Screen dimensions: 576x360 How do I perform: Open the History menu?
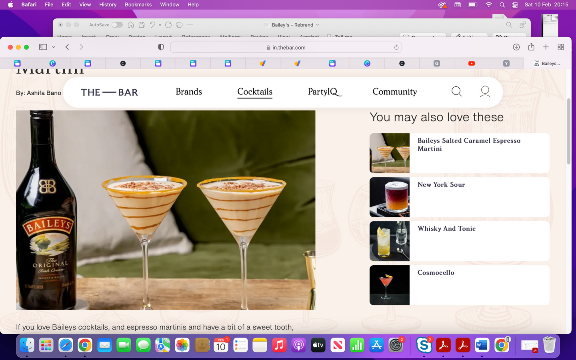click(x=108, y=5)
